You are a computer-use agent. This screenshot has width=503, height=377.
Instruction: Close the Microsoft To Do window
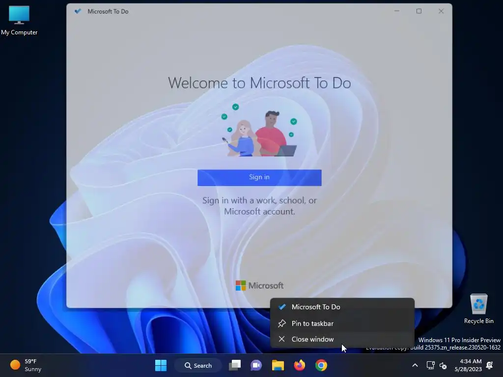(x=441, y=11)
